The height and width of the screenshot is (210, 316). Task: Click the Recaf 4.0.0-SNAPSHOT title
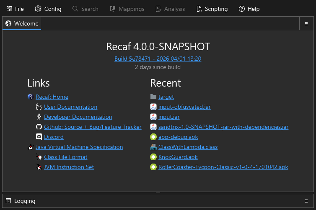[158, 47]
